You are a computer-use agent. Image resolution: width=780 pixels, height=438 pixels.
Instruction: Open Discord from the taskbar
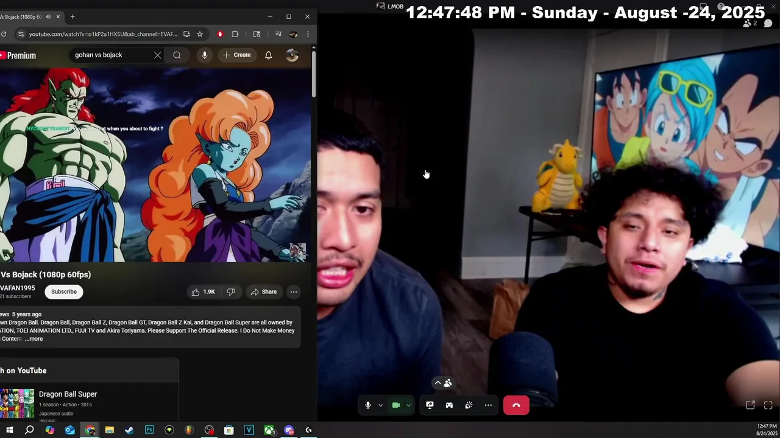(x=289, y=430)
